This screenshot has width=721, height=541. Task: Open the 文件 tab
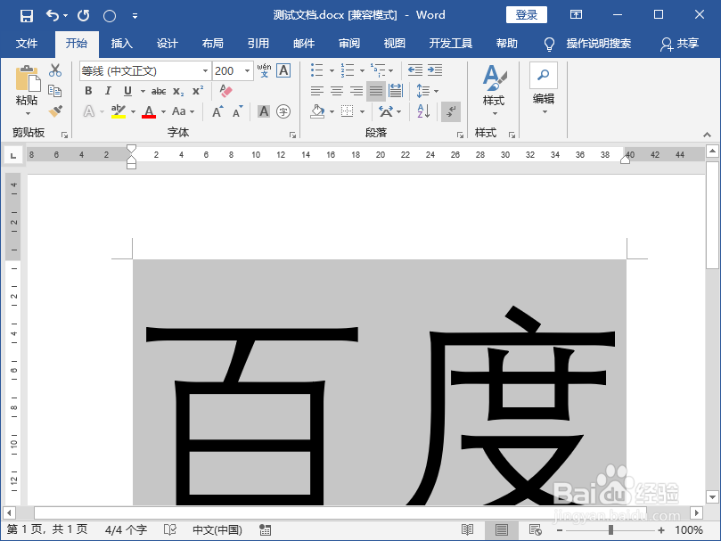(x=27, y=44)
